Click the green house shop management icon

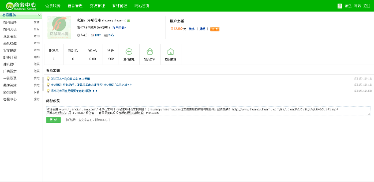click(x=171, y=52)
